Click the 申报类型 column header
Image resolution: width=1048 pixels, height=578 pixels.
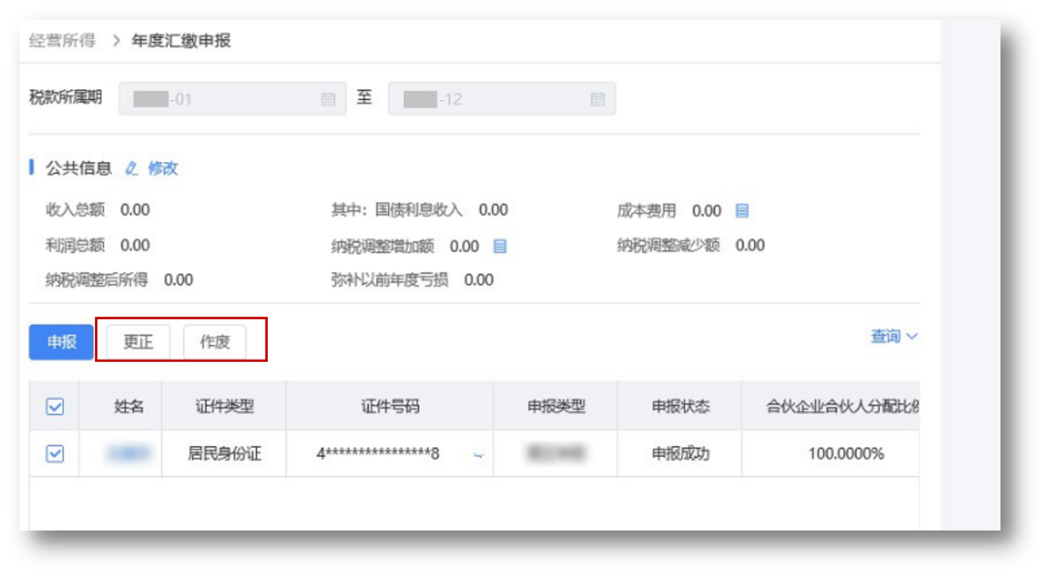pyautogui.click(x=556, y=406)
